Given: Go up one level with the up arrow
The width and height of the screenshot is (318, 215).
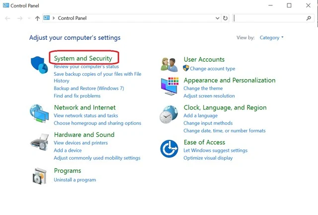Looking at the screenshot, I should [37, 18].
